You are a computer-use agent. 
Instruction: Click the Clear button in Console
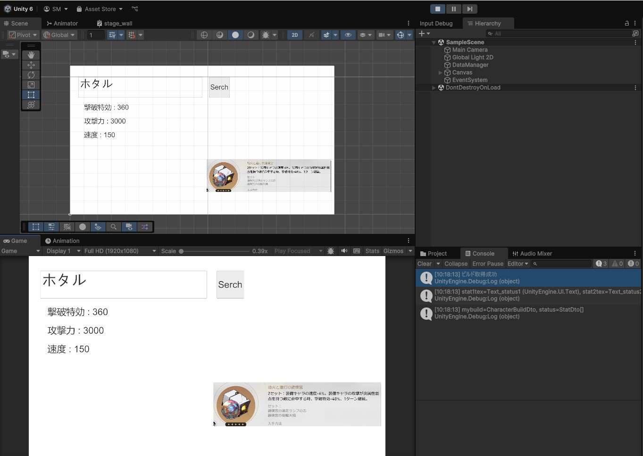424,264
